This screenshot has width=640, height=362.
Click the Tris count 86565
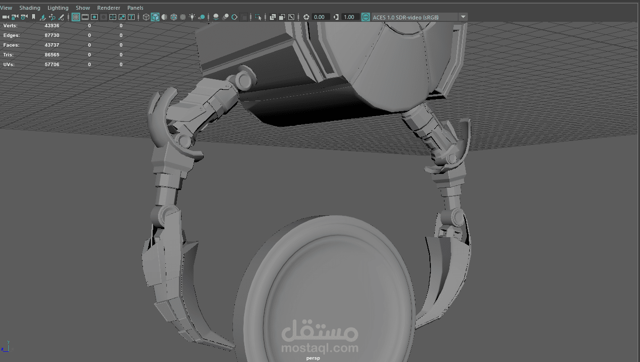pos(52,54)
